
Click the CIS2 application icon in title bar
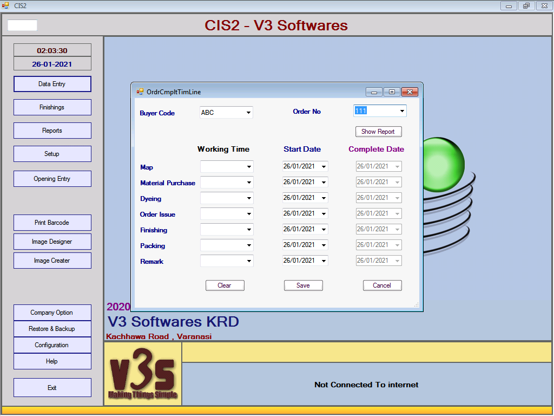click(x=6, y=5)
